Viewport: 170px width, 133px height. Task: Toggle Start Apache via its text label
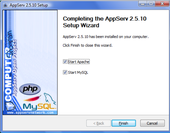click(x=79, y=62)
